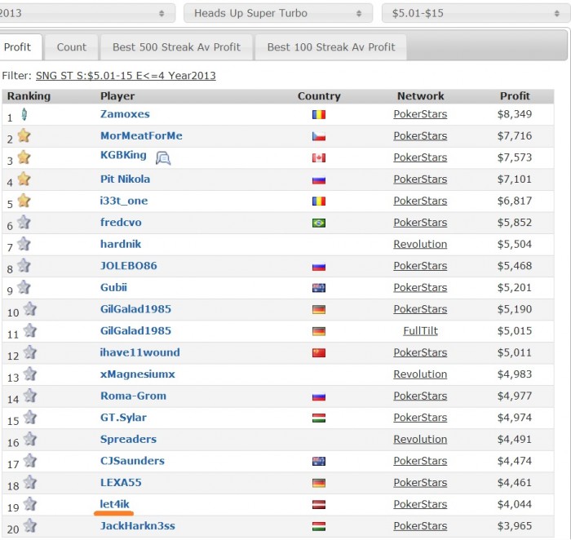Click the gold star in KGBKing's row
This screenshot has width=571, height=540.
(x=24, y=157)
